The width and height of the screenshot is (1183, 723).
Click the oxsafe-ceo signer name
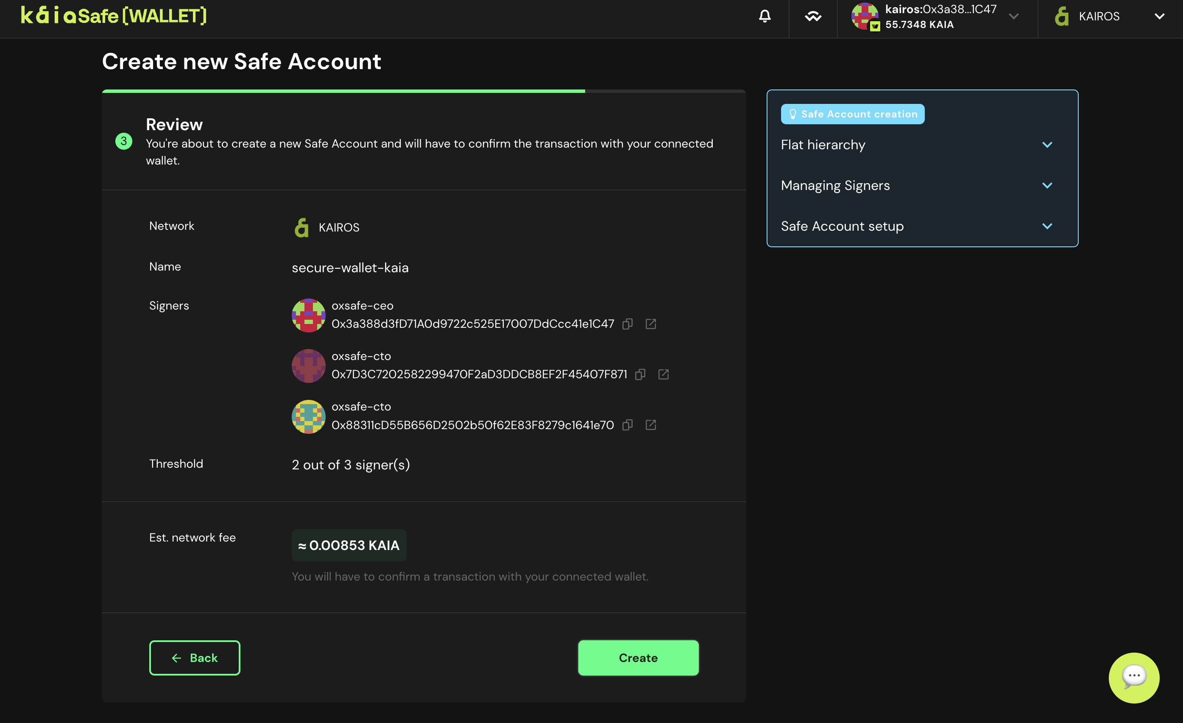pyautogui.click(x=363, y=306)
